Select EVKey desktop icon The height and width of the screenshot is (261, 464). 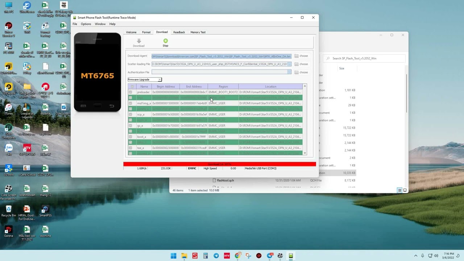click(27, 69)
